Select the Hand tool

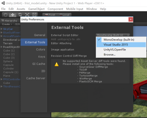pos(6,15)
